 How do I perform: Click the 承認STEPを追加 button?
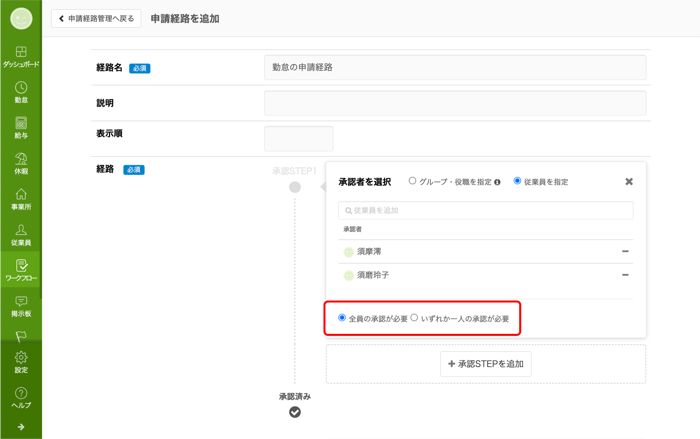point(486,364)
